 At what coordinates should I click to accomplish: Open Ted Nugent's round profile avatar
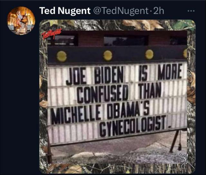21,21
